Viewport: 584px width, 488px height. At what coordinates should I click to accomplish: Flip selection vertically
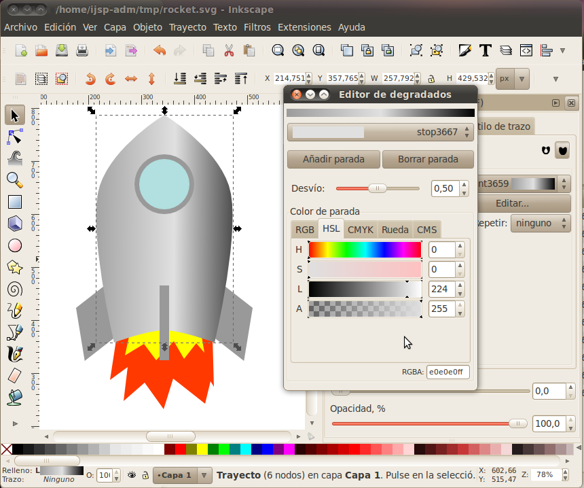(151, 79)
